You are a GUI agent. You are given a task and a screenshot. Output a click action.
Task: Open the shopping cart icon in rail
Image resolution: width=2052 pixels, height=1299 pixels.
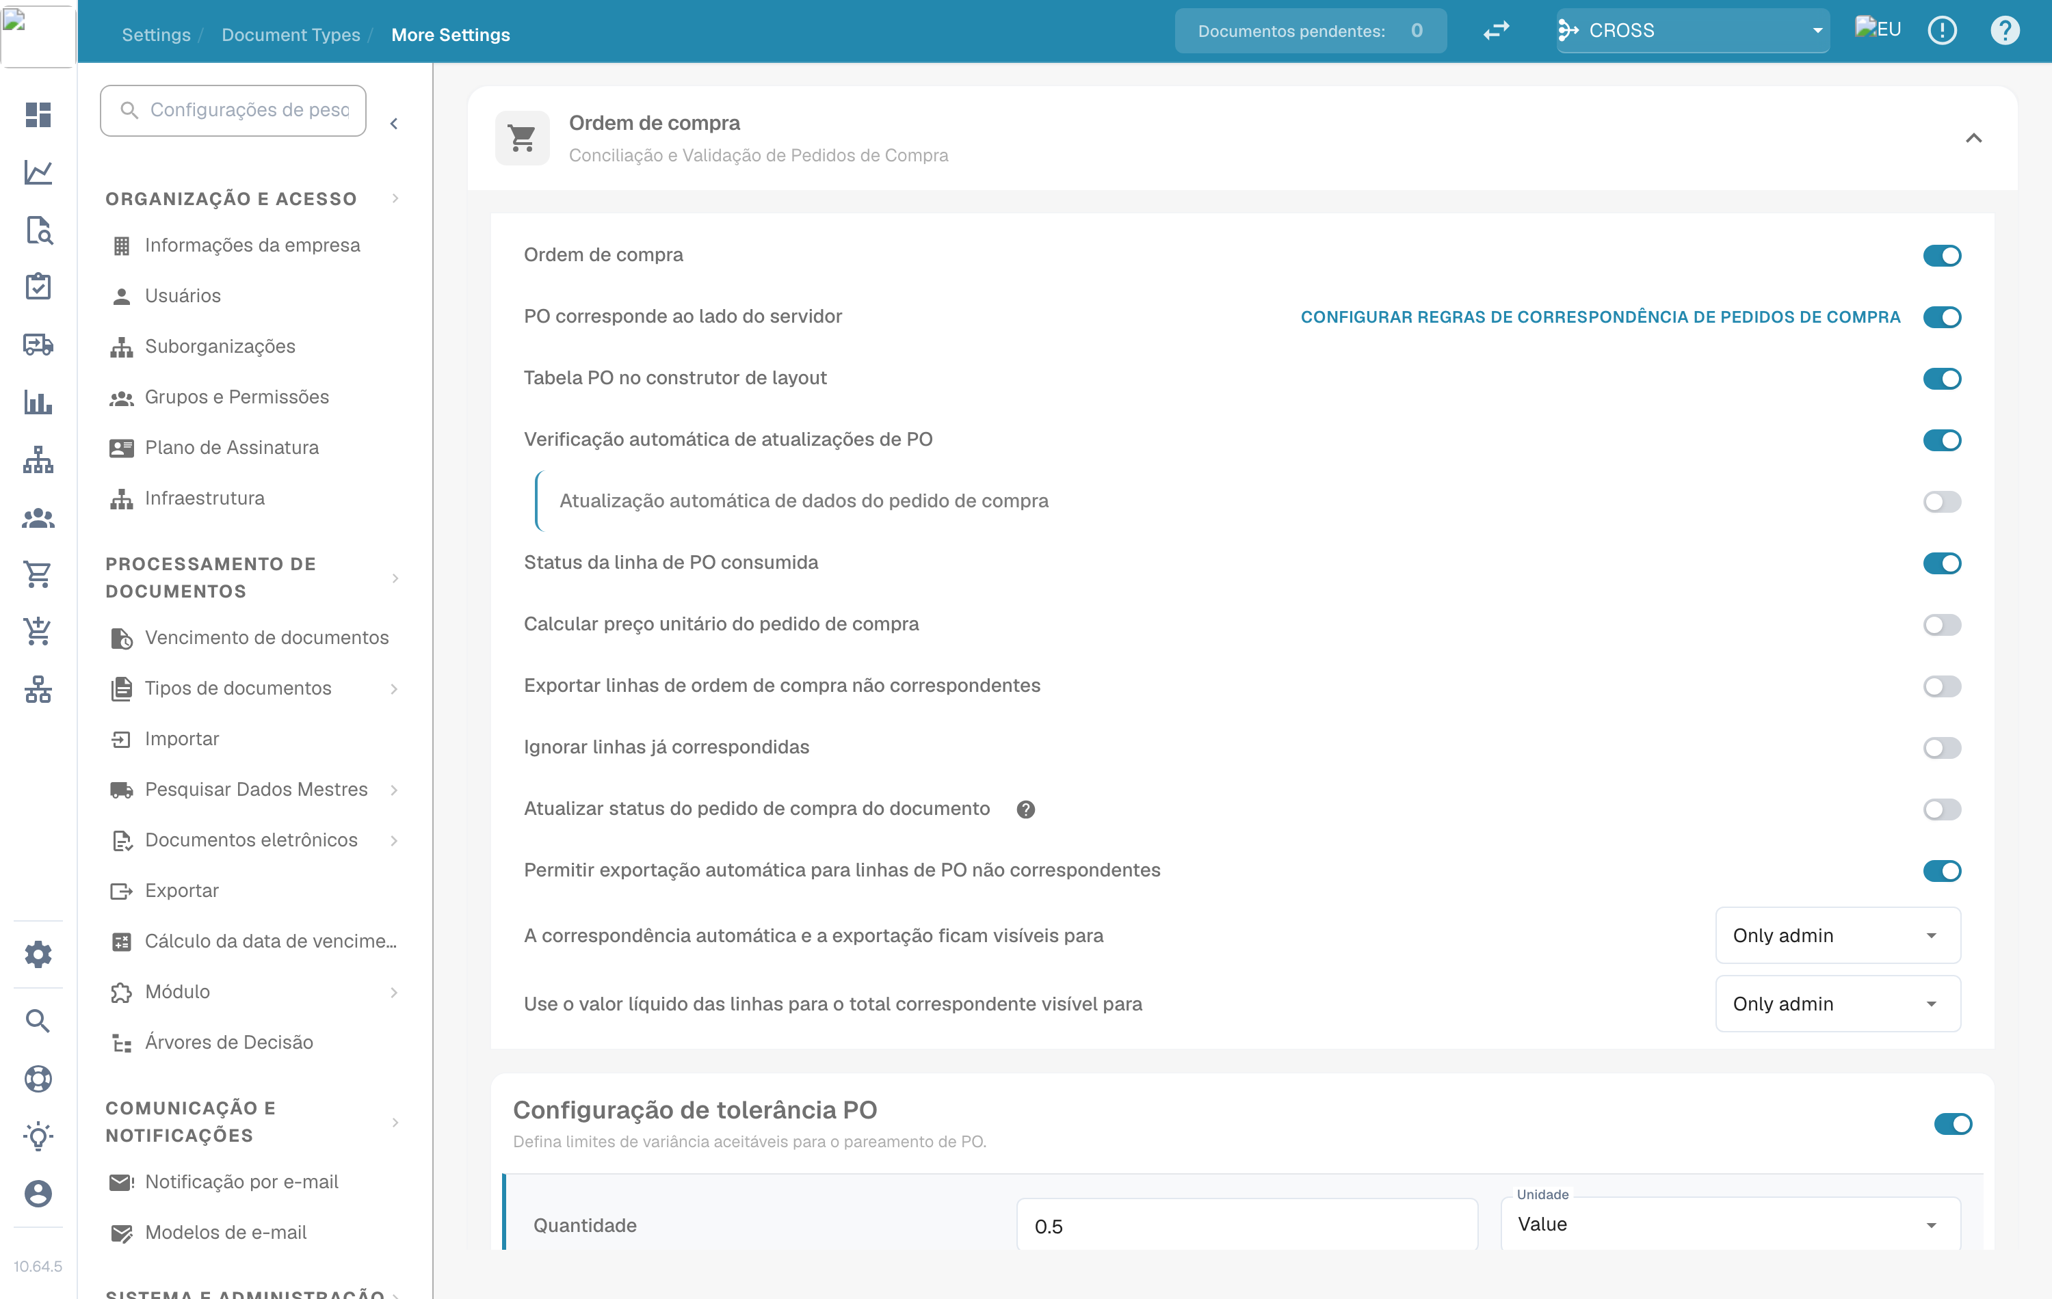click(38, 575)
